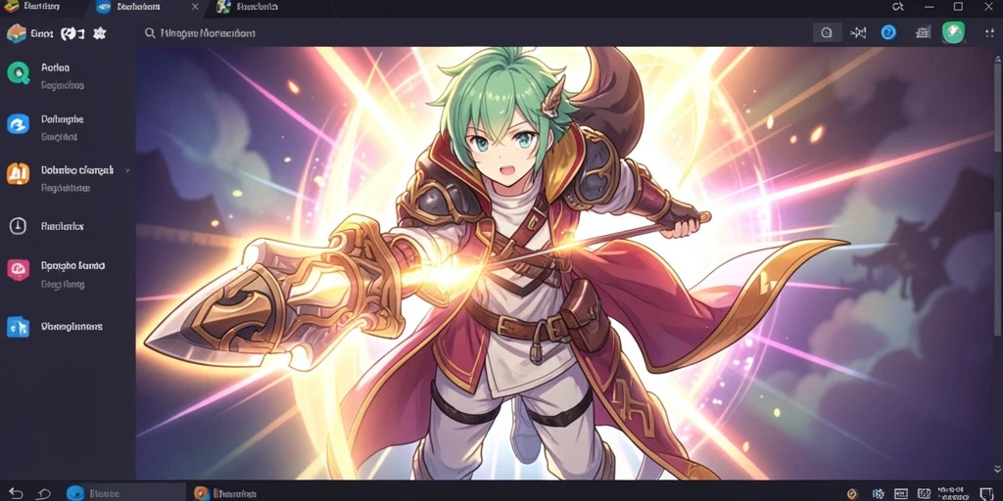Screen dimensions: 1003x501
Task: Click the layered block app logo in toolbar
Action: point(16,33)
